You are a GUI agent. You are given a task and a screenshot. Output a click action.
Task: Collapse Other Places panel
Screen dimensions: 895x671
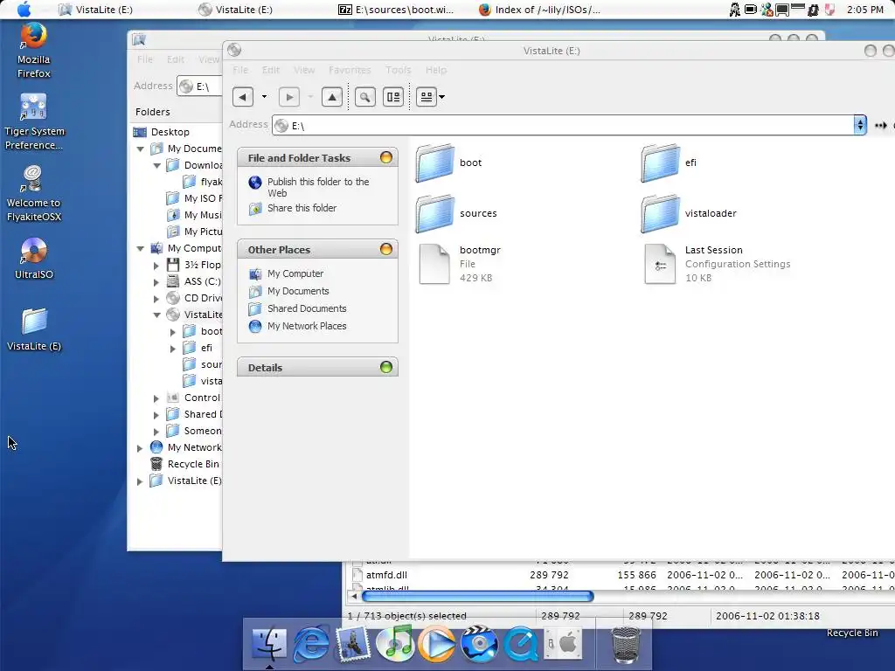pyautogui.click(x=386, y=249)
